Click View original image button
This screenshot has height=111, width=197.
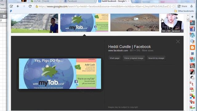coord(134,58)
